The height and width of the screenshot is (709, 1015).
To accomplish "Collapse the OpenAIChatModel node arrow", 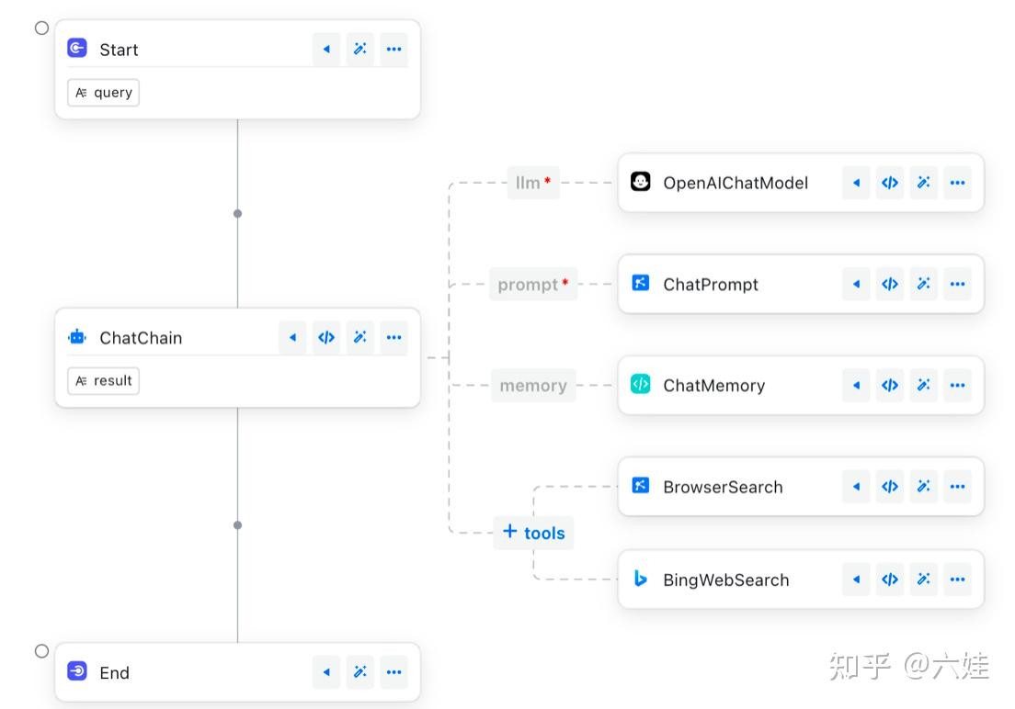I will (856, 183).
